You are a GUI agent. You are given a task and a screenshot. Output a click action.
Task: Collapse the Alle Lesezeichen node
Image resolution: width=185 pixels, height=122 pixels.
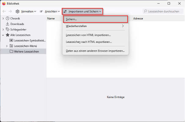click(x=3, y=35)
